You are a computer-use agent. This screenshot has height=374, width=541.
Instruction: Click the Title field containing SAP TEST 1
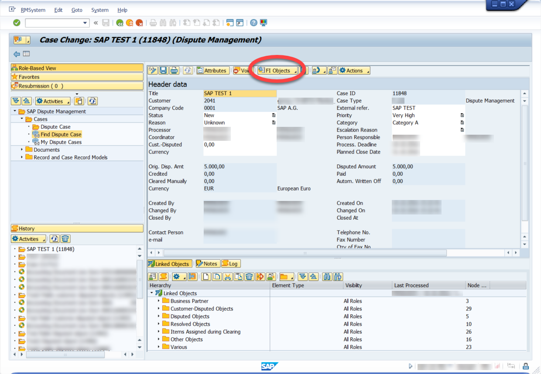[240, 93]
